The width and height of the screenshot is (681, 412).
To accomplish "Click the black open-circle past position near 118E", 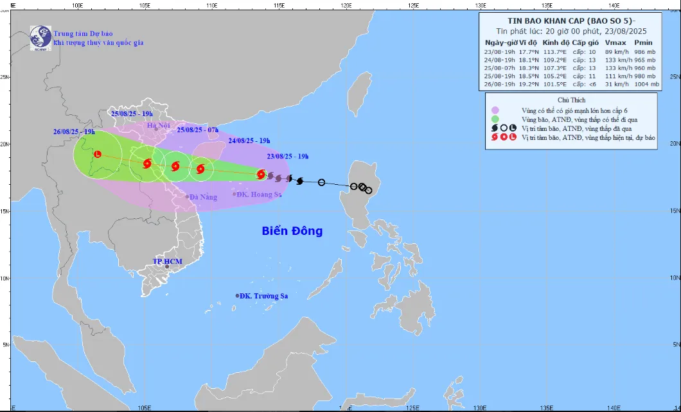I will click(321, 182).
